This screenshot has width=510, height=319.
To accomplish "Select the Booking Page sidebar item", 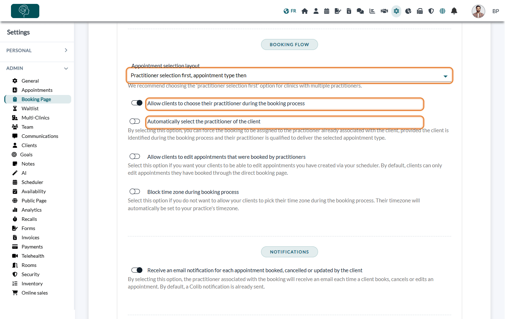I will [x=38, y=99].
